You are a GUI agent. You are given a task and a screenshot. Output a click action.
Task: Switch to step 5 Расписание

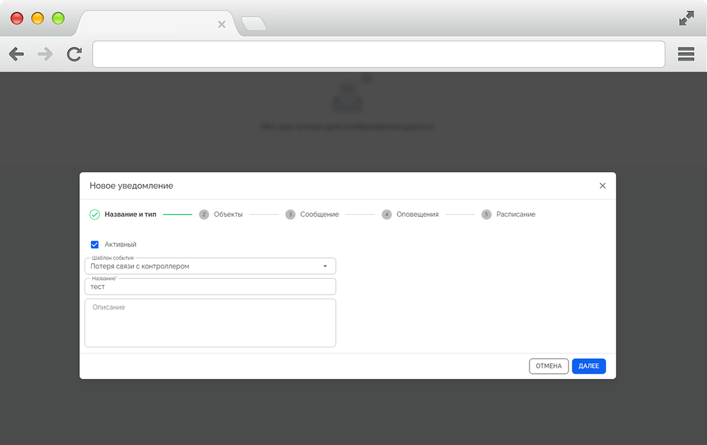pyautogui.click(x=508, y=214)
